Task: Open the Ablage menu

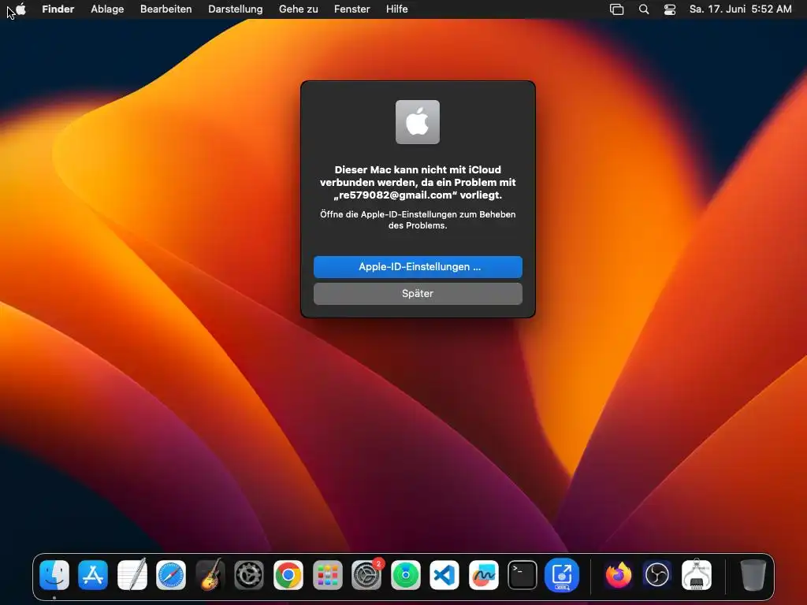Action: click(107, 9)
